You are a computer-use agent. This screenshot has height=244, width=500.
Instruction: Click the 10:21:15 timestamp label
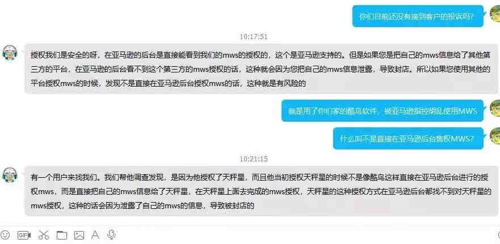(254, 159)
